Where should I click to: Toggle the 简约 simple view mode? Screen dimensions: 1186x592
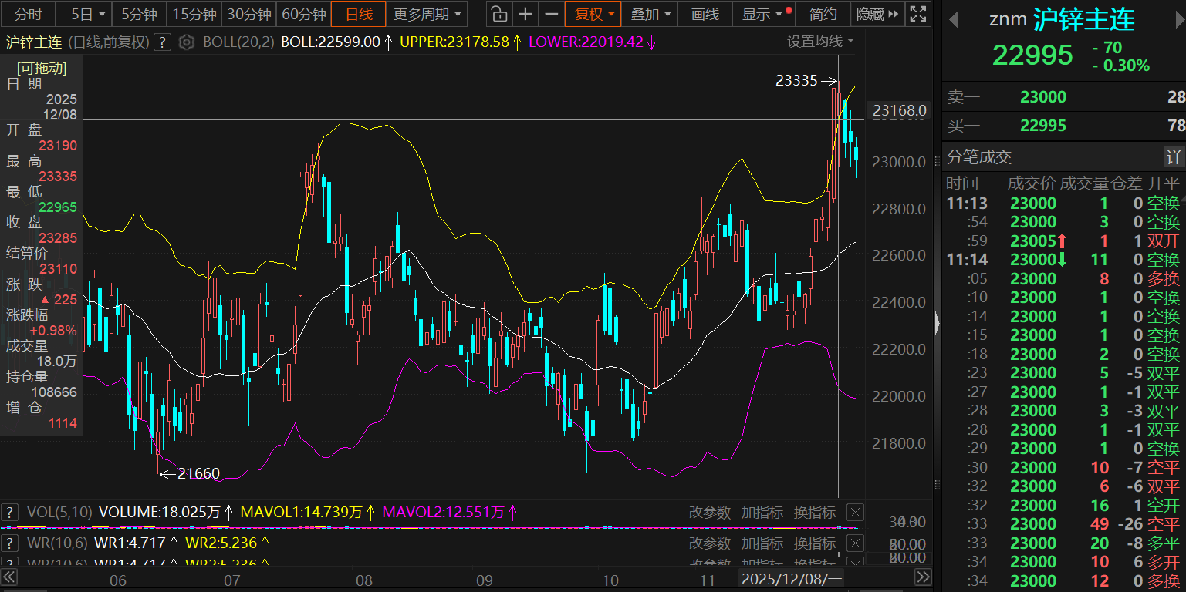[823, 14]
